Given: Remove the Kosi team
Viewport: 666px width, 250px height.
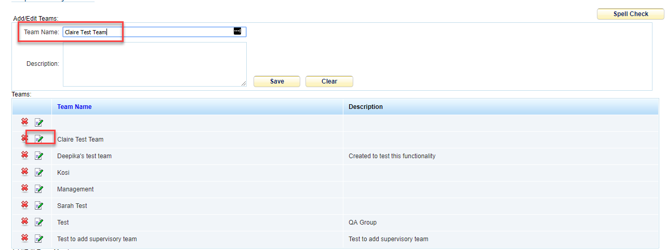Looking at the screenshot, I should coord(24,172).
